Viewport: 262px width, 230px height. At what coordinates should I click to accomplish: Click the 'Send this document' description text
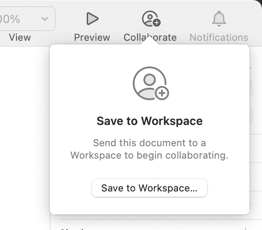(150, 149)
